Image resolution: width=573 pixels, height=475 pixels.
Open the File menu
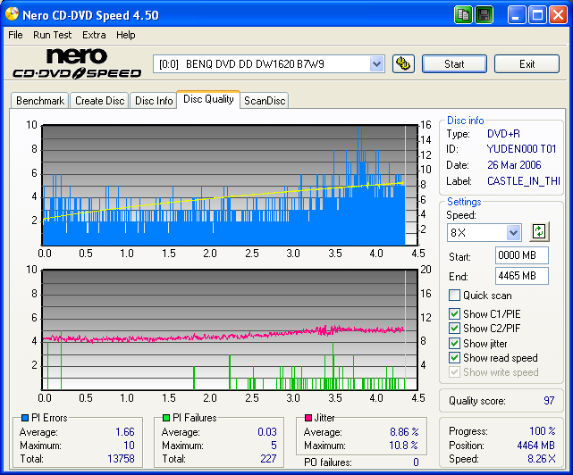tap(15, 35)
